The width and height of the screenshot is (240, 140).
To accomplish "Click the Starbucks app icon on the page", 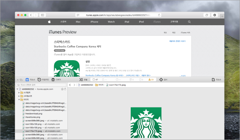I will coord(67,68).
